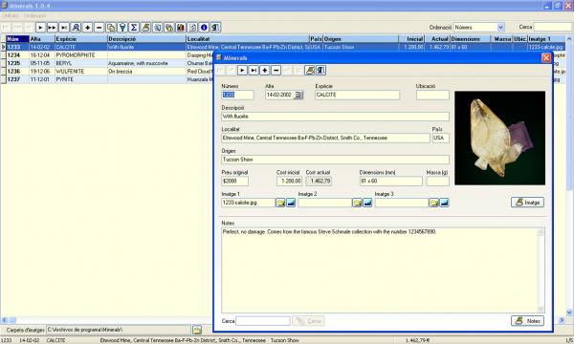The image size is (574, 344).
Task: Click the search person icon in main toolbar
Action: point(76,28)
